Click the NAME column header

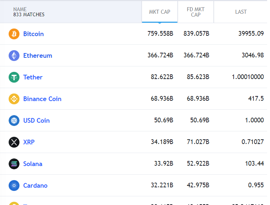point(20,9)
